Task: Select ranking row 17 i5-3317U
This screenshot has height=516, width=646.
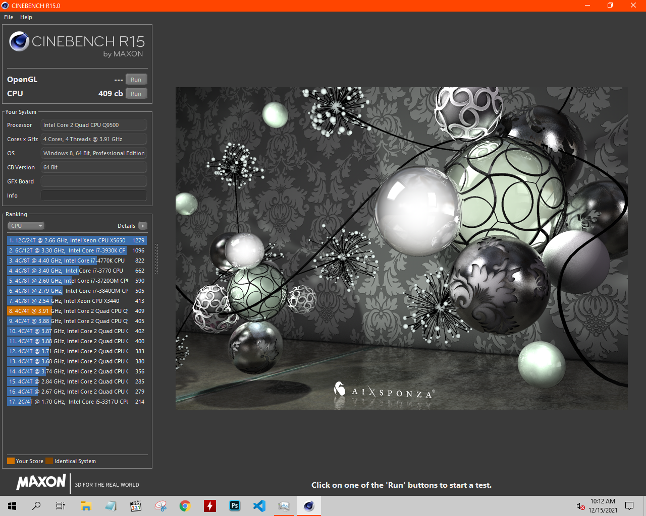Action: [77, 402]
